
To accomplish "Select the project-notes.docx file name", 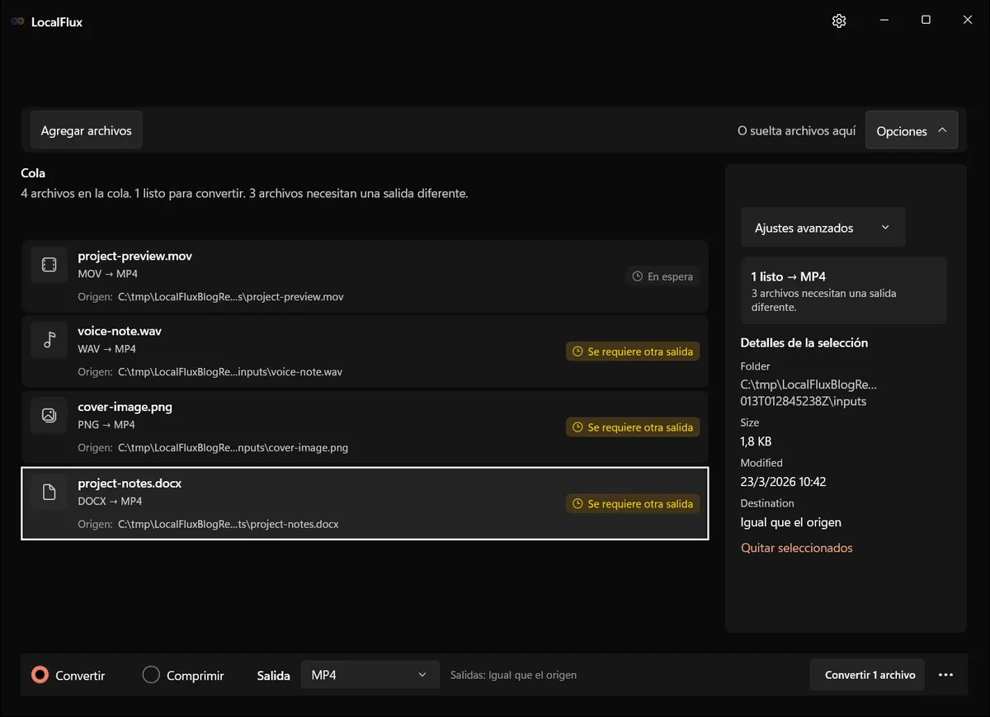I will [x=130, y=484].
